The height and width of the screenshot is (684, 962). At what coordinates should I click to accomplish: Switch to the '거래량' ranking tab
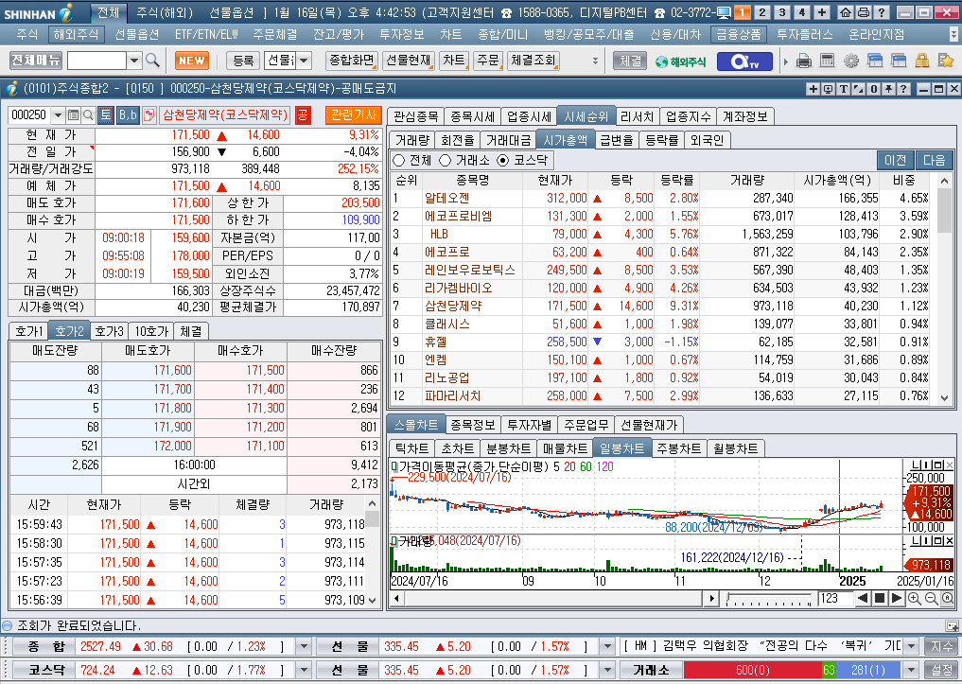[412, 140]
